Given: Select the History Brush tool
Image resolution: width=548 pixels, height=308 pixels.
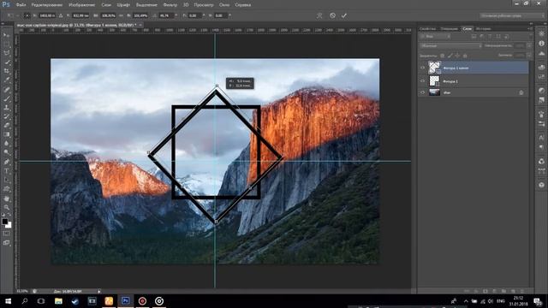Looking at the screenshot, I should coord(6,116).
